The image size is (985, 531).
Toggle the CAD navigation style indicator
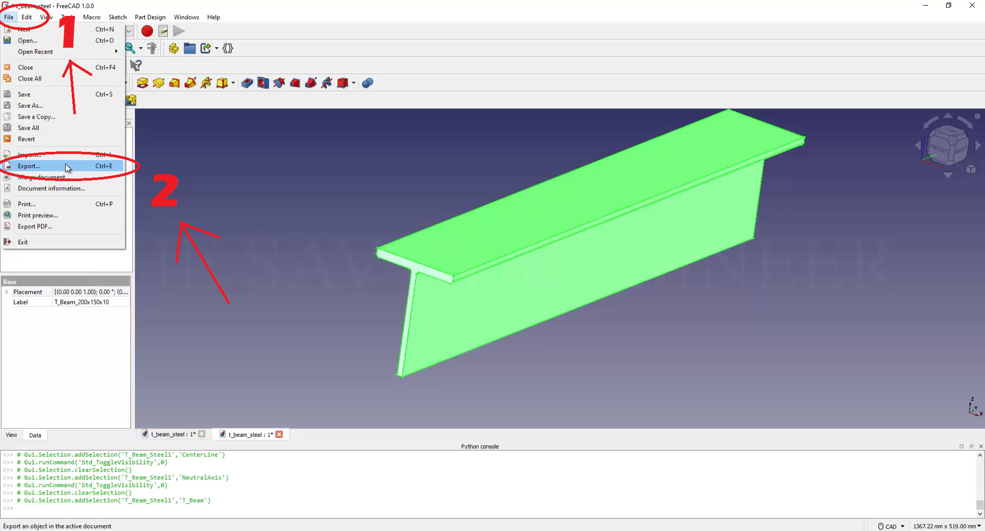click(891, 526)
